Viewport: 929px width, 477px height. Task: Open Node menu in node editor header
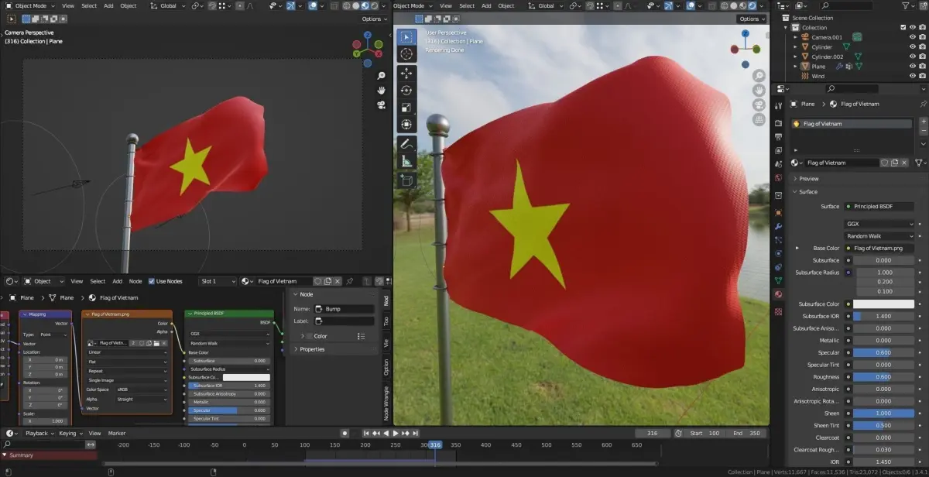[135, 281]
